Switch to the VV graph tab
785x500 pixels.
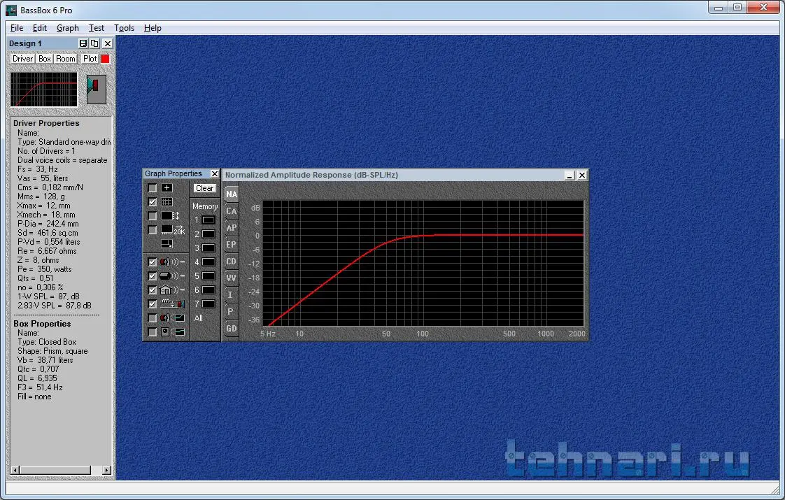pos(232,278)
